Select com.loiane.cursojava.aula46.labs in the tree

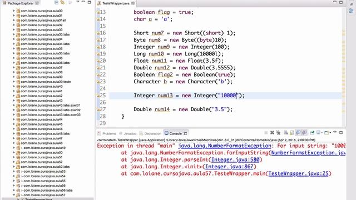45,133
